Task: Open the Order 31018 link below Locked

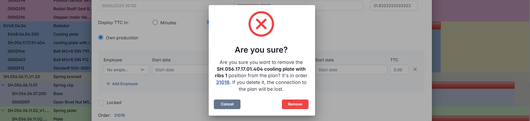Action: [x=119, y=115]
